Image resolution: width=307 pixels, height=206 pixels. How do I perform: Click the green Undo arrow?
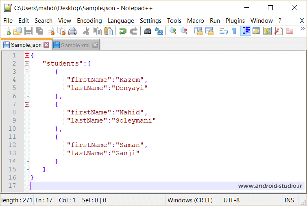[122, 31]
